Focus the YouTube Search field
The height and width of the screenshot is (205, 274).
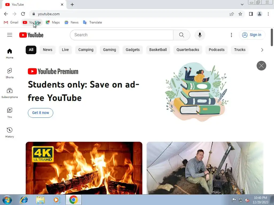click(x=122, y=35)
